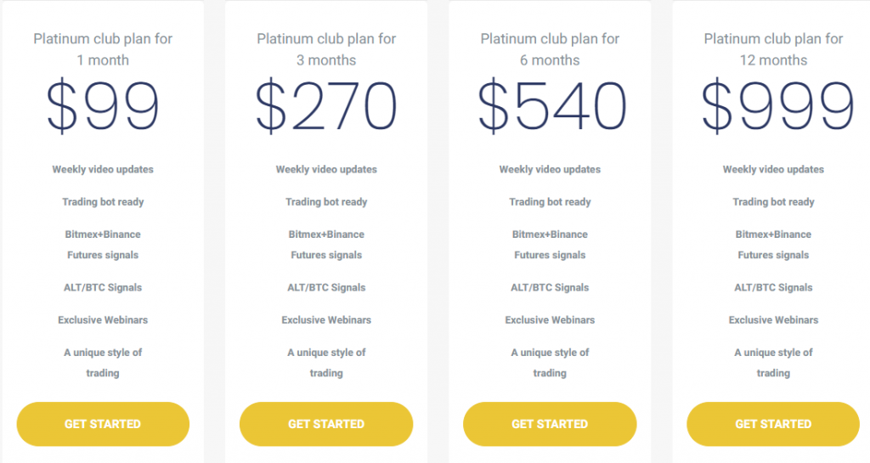This screenshot has height=463, width=870.
Task: Click the $270 price
Action: 326,106
